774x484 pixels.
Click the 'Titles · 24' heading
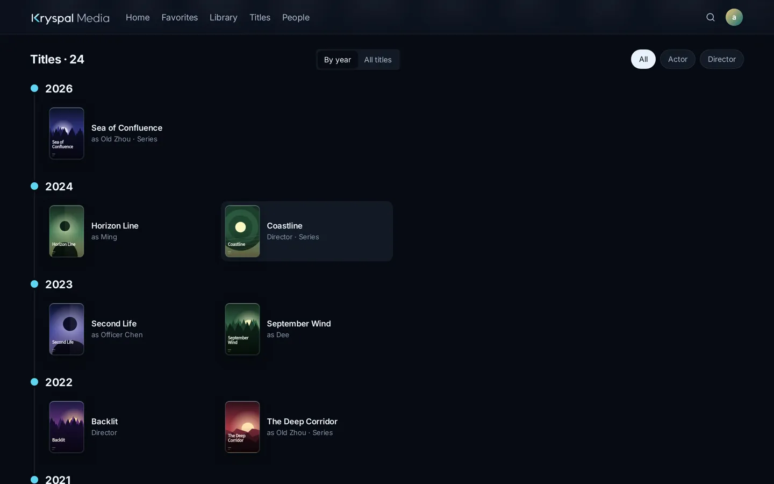[58, 59]
